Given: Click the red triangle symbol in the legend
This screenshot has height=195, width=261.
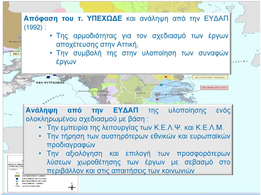Looking at the screenshot, I should point(17,184).
